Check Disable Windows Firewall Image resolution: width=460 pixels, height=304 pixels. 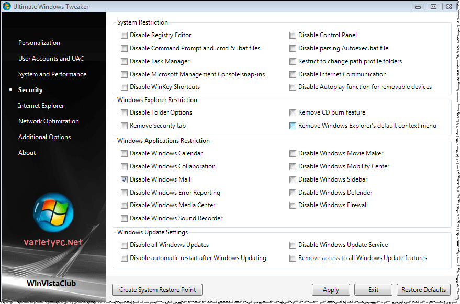pyautogui.click(x=293, y=205)
